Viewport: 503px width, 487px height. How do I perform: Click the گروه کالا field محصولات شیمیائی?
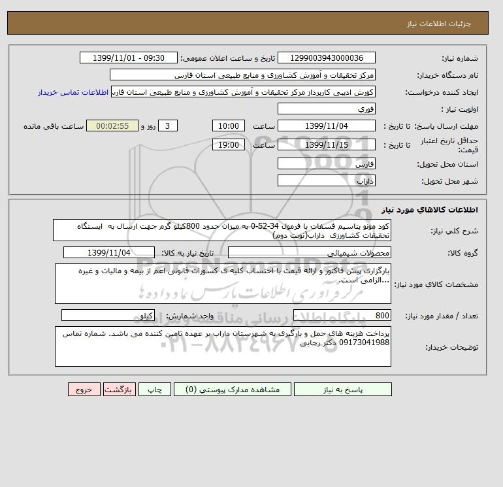(x=309, y=252)
